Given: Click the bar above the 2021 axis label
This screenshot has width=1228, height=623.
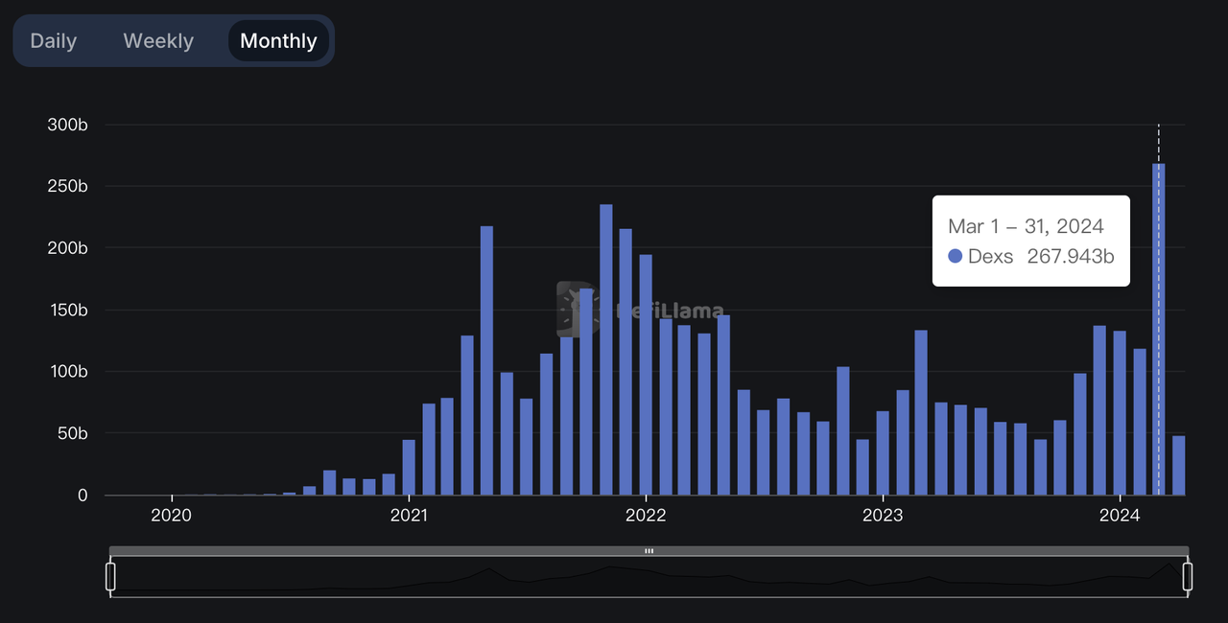Looking at the screenshot, I should (409, 468).
